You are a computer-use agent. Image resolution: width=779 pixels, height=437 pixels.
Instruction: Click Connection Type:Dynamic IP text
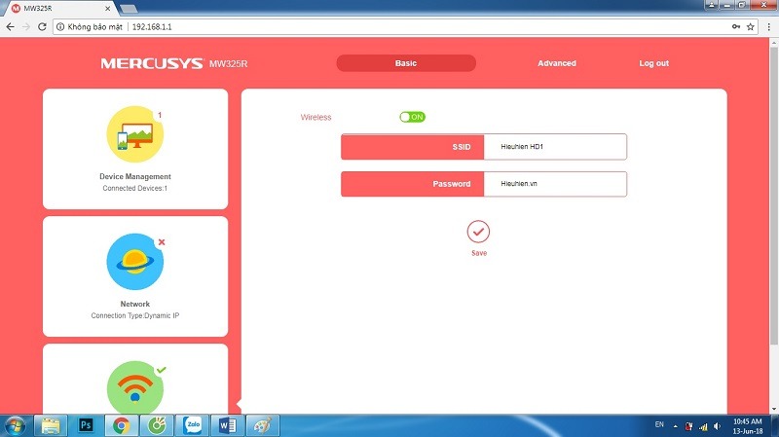135,316
